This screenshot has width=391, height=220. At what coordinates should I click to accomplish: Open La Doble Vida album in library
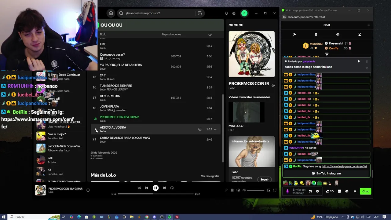[59, 148]
